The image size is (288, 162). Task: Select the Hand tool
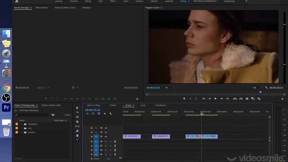point(77,135)
